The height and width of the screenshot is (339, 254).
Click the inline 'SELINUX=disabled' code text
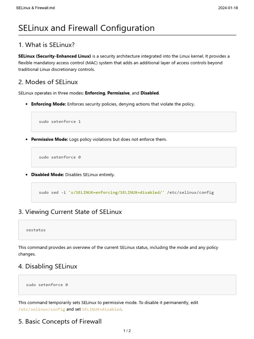point(102,309)
